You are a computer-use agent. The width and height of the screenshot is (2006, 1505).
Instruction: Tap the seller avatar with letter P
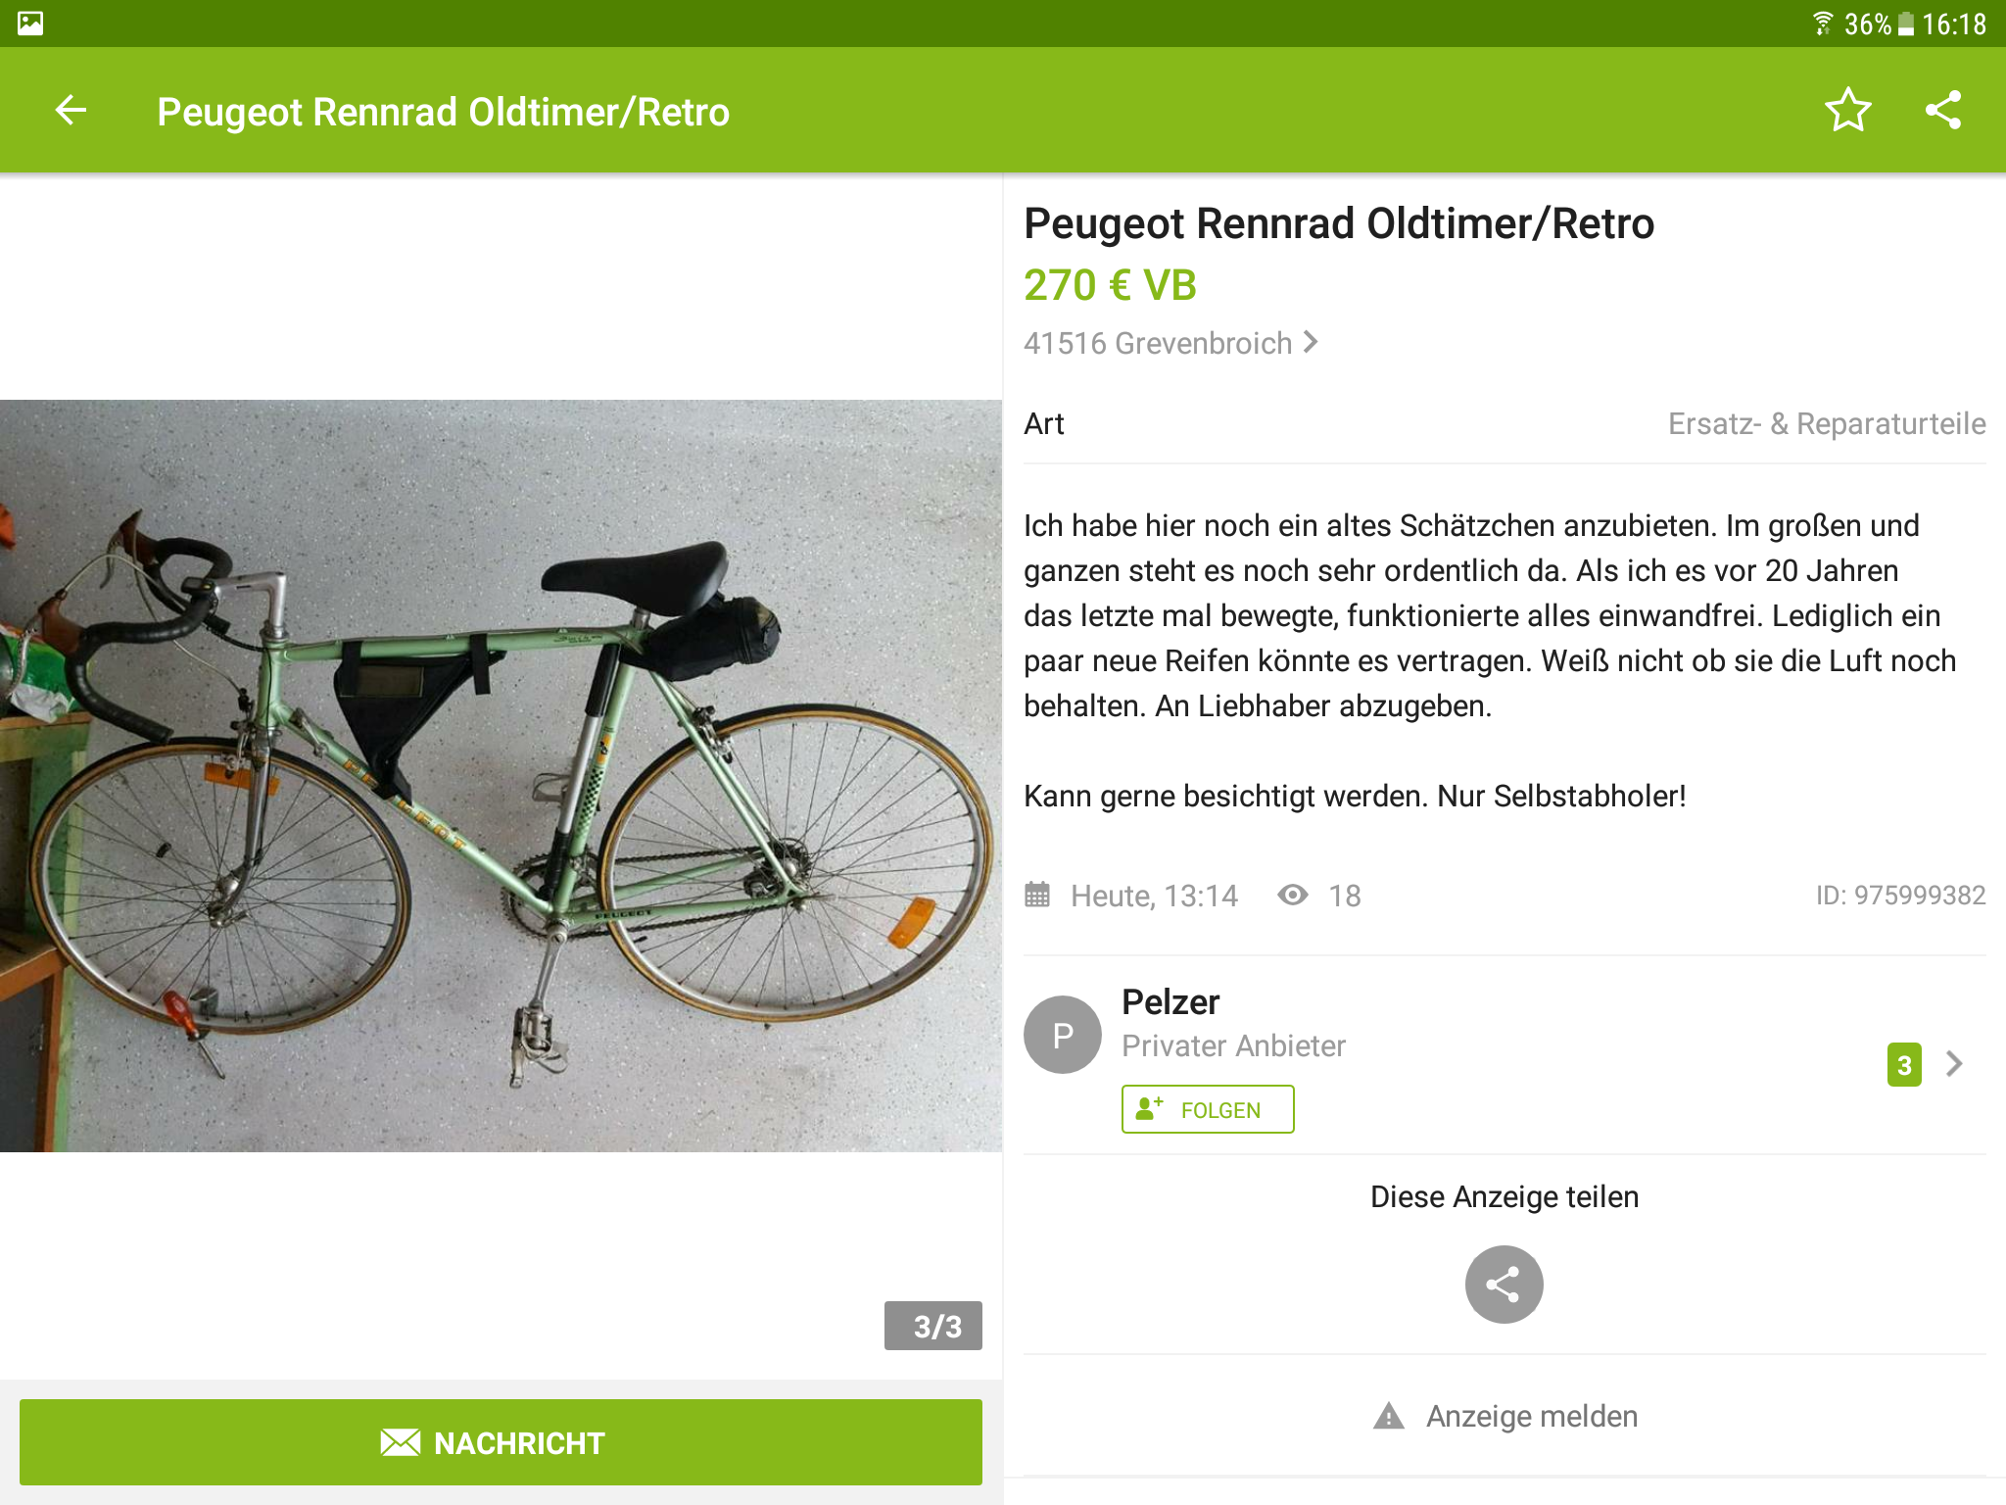(x=1062, y=1035)
